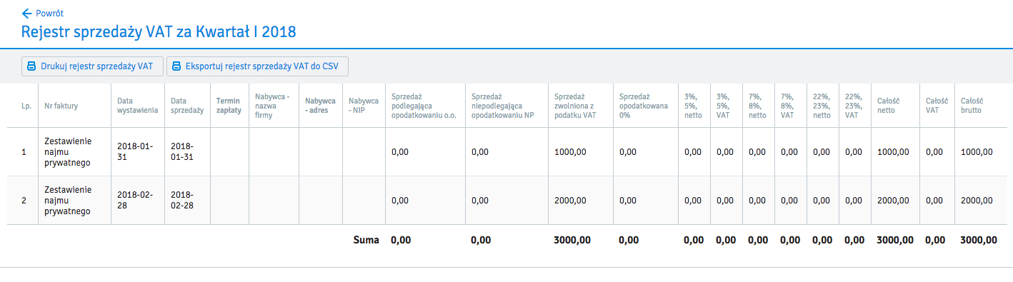This screenshot has height=282, width=1013.
Task: Open first row Zestawienie najmu prywatnego
Action: (68, 152)
